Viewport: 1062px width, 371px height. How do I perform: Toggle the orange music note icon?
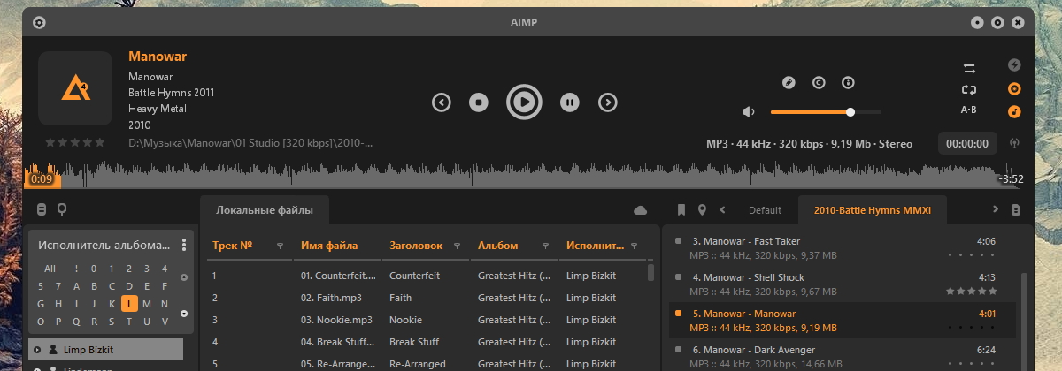point(1014,111)
